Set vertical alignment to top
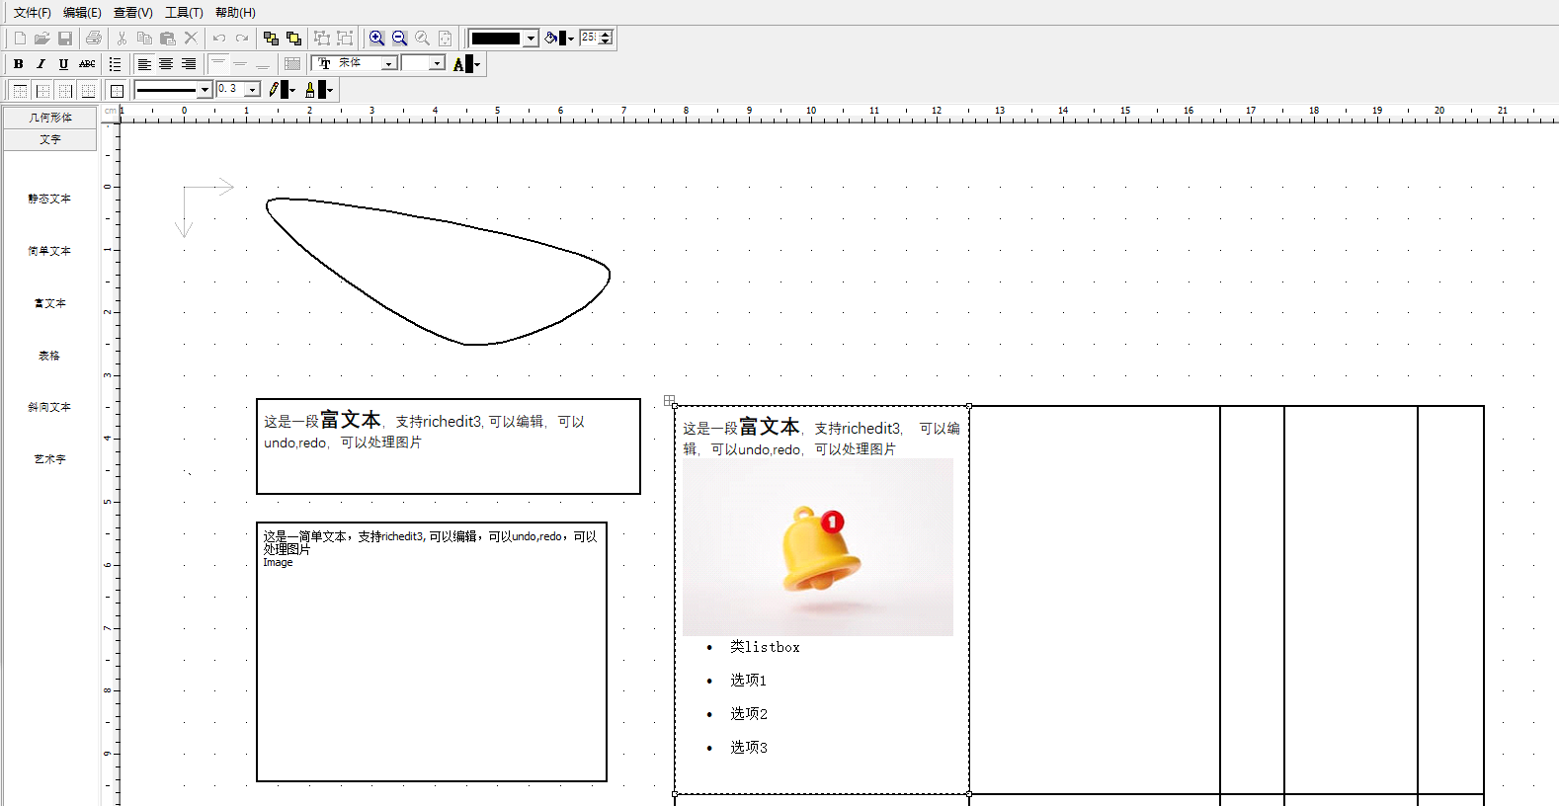This screenshot has width=1559, height=806. coord(217,64)
